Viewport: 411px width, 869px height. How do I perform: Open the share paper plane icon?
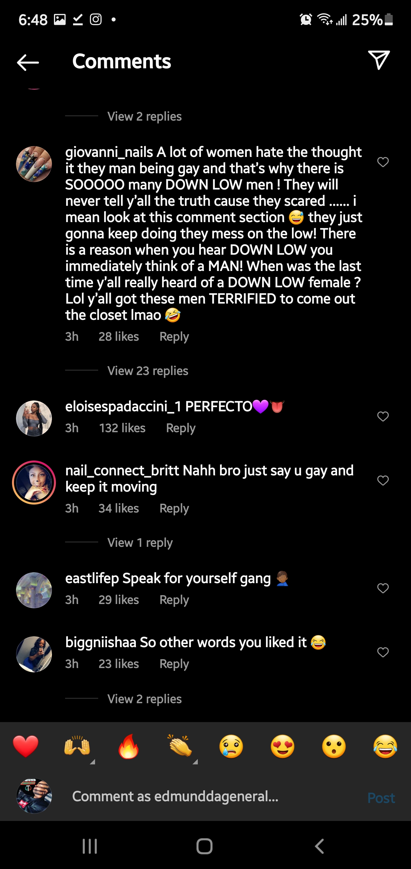click(x=379, y=61)
